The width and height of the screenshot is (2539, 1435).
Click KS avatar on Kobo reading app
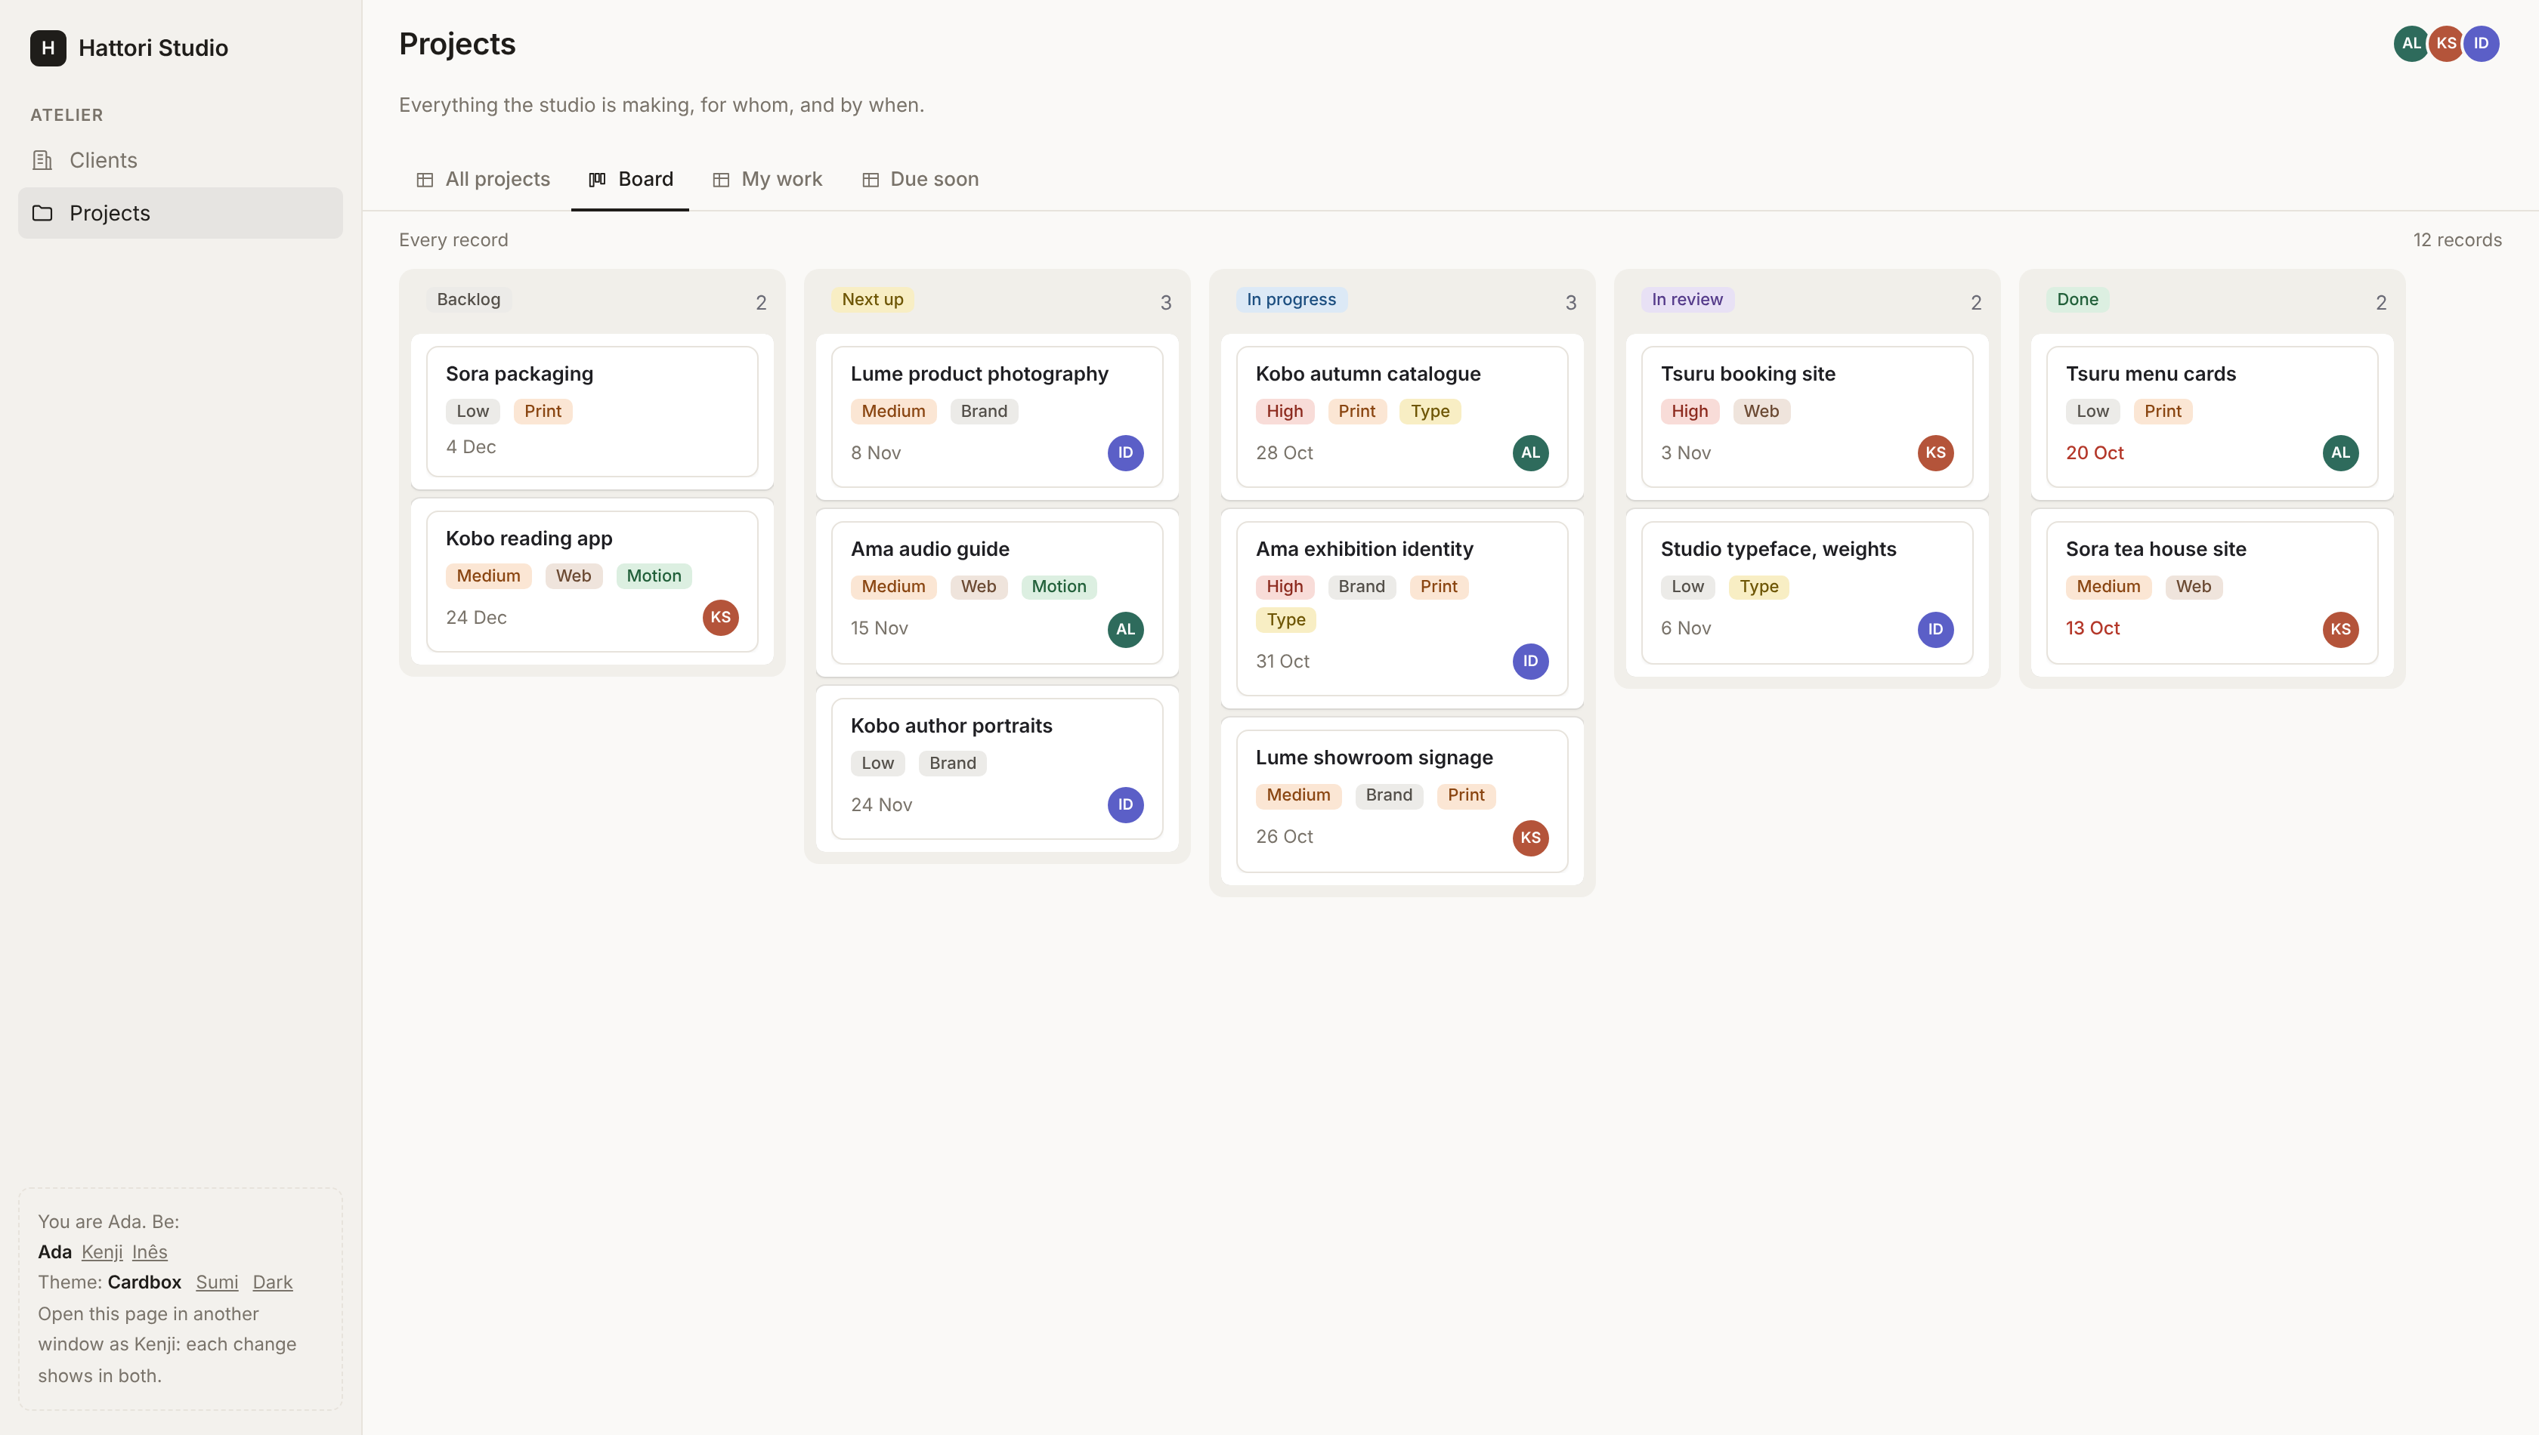coord(721,618)
